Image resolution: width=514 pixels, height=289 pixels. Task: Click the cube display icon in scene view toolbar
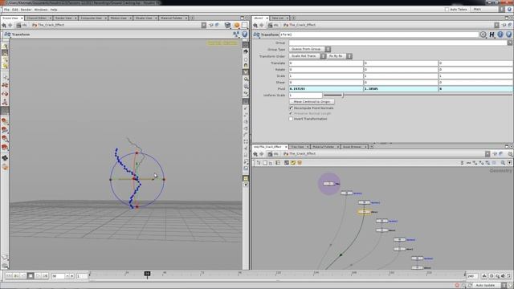pos(227,25)
